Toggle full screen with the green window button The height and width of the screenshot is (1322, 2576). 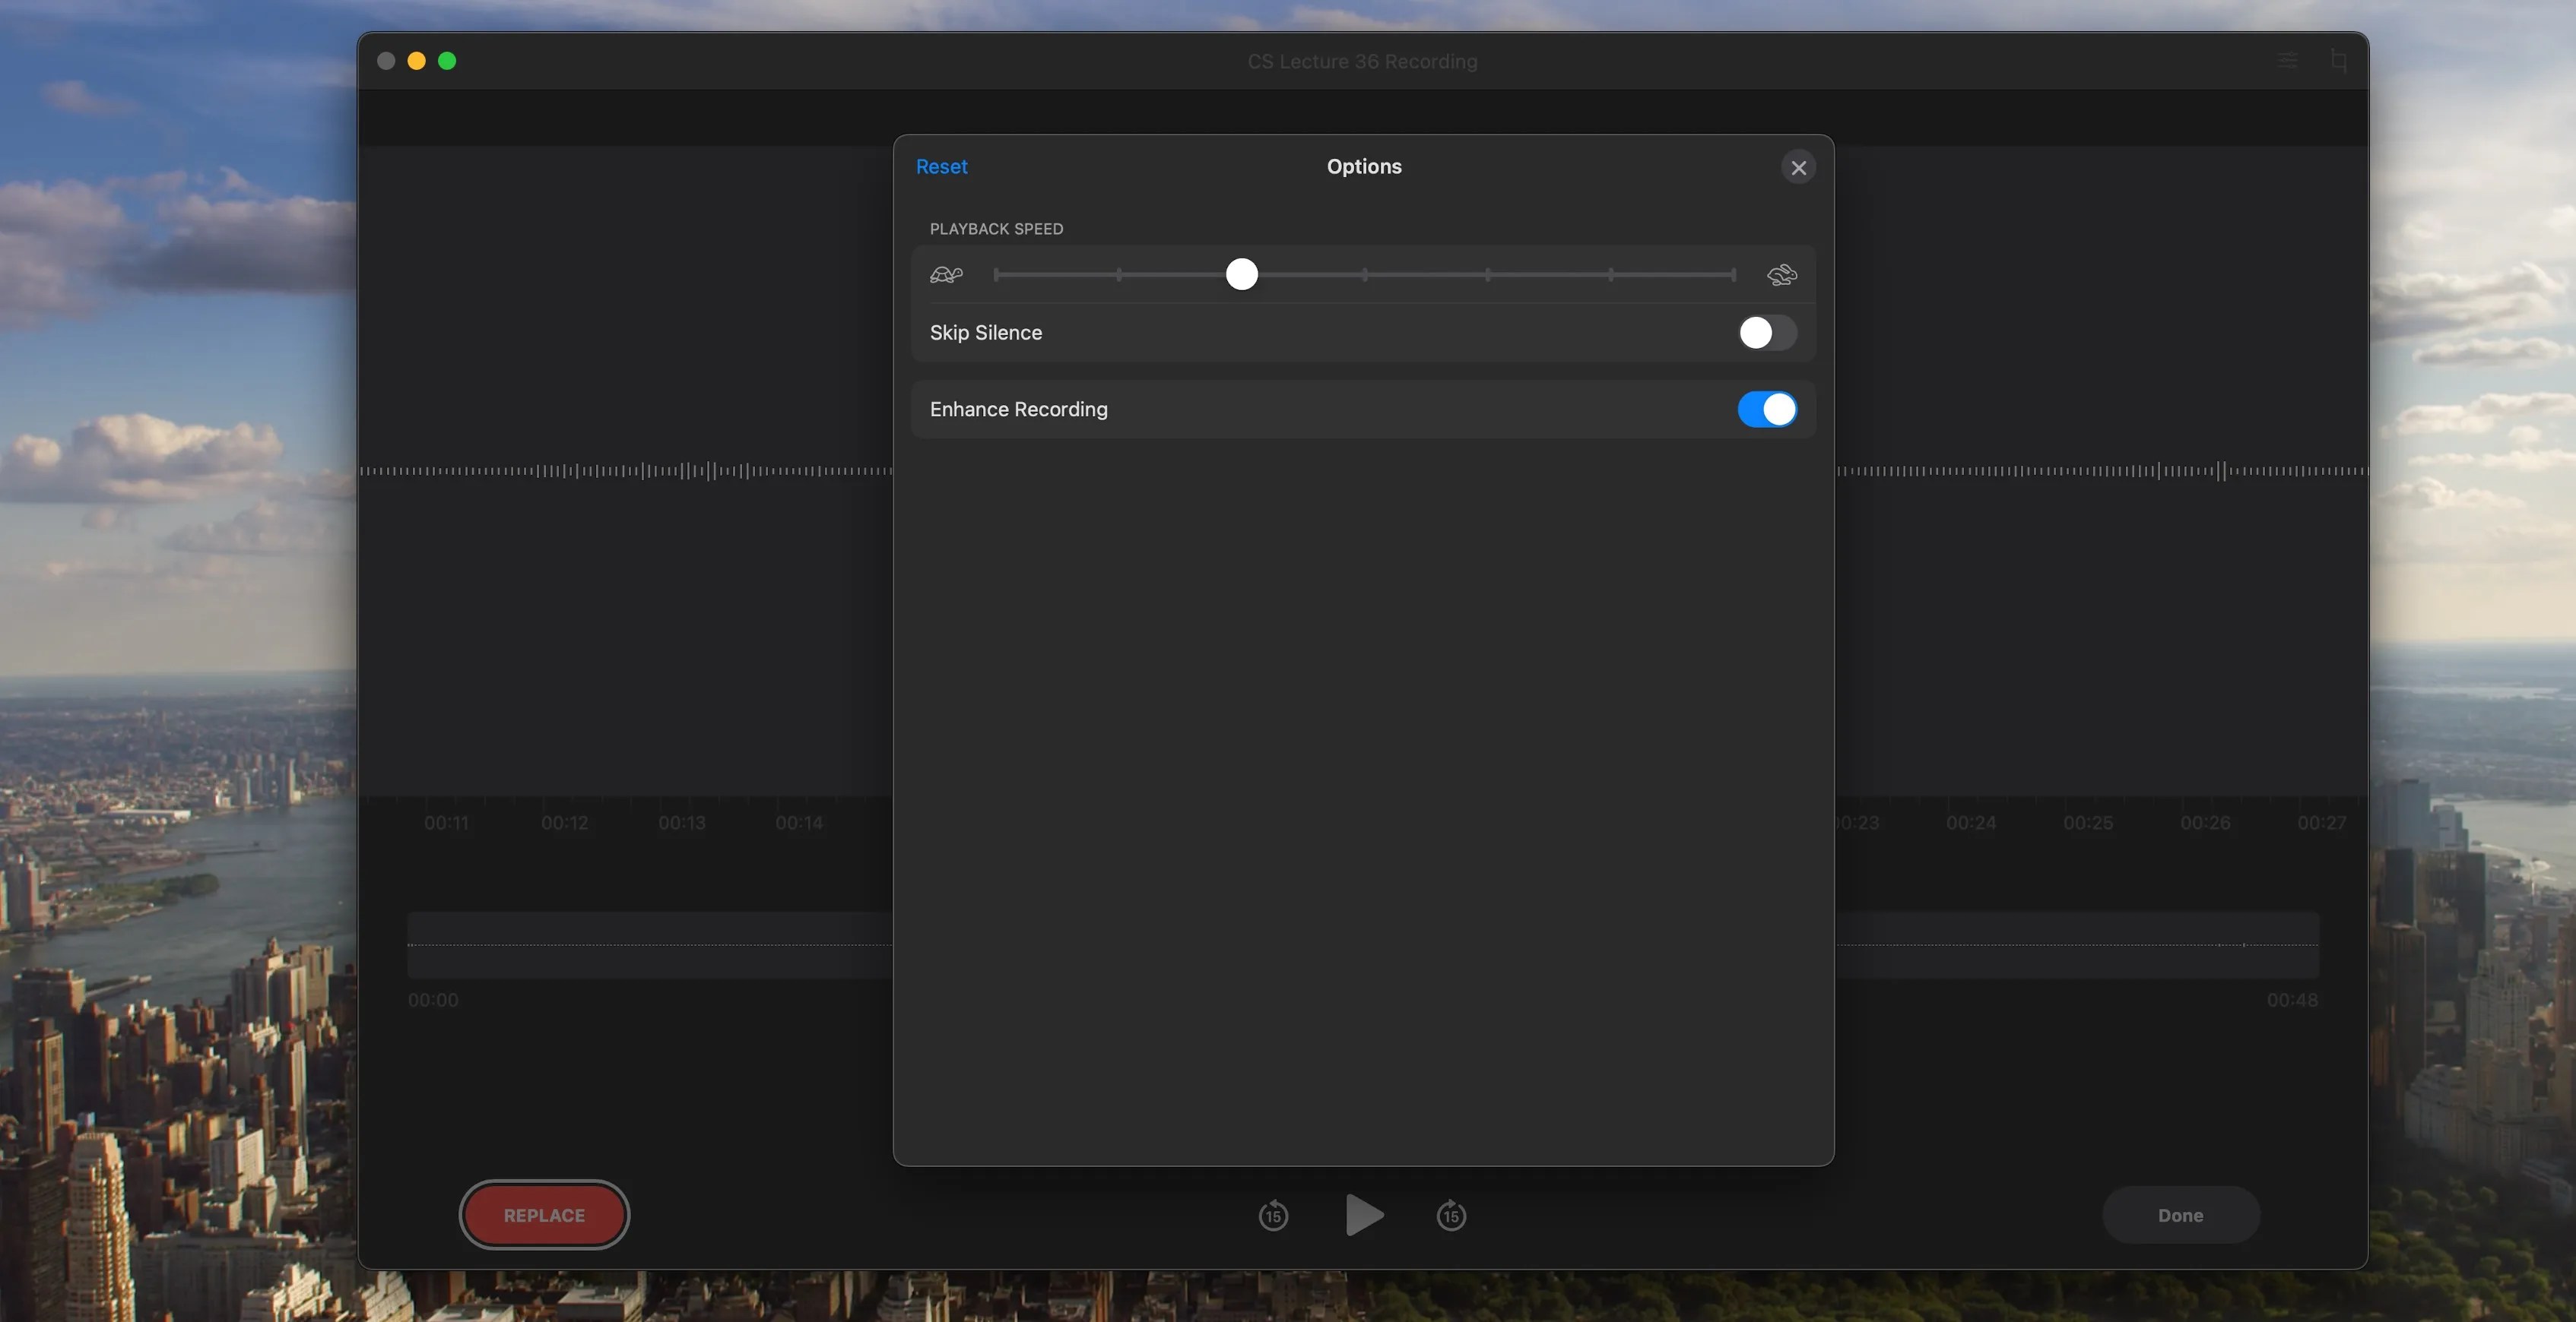pyautogui.click(x=447, y=61)
